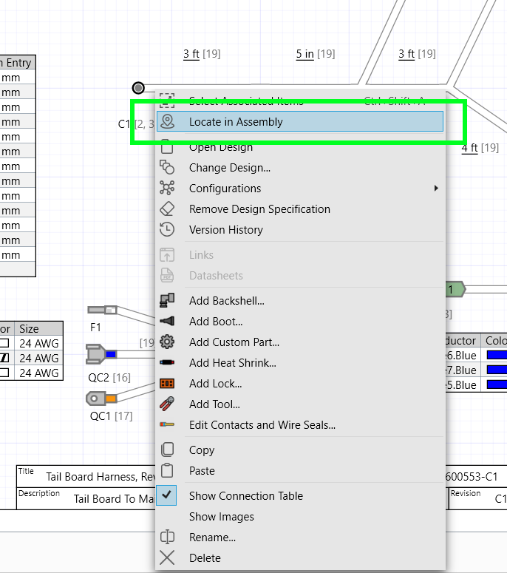Toggle Show Connection Table checkmark
Screen dimensions: 507x573
(166, 495)
